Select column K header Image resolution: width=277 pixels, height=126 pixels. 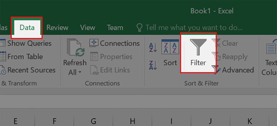pyautogui.click(x=249, y=121)
